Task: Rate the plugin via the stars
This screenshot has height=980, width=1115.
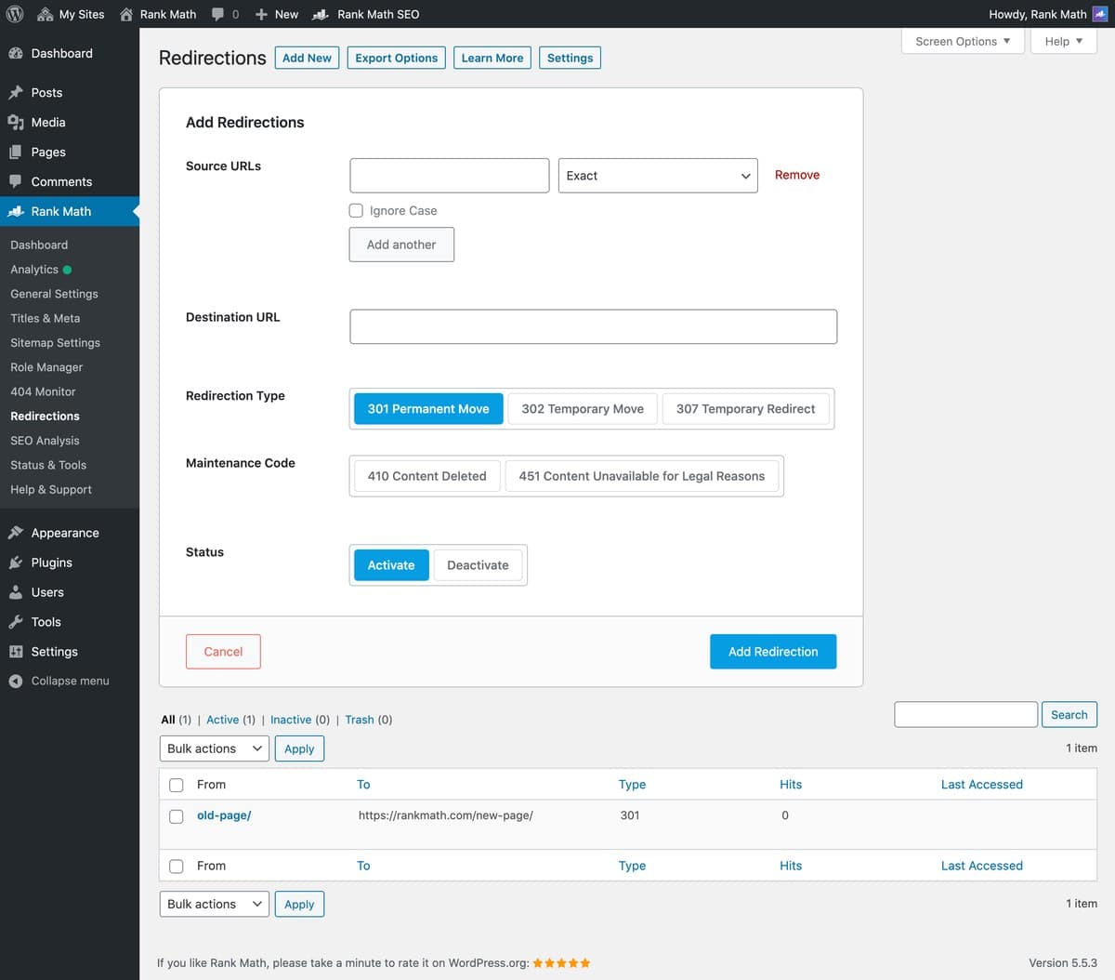Action: pos(561,963)
